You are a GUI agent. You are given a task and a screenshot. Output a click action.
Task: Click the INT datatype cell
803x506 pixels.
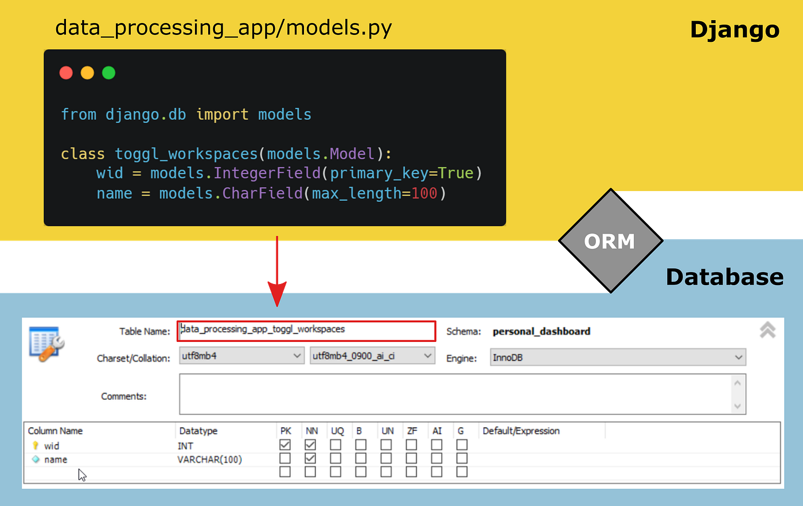click(x=185, y=446)
